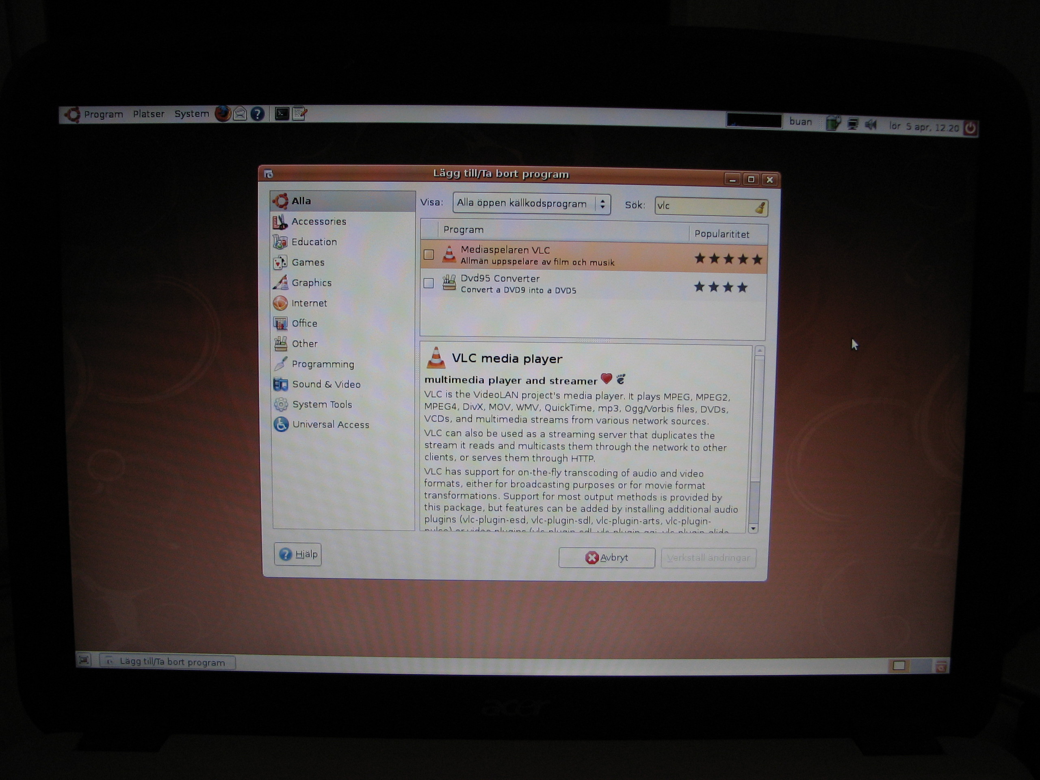Open the Program menu in top panel
This screenshot has width=1040, height=780.
103,114
